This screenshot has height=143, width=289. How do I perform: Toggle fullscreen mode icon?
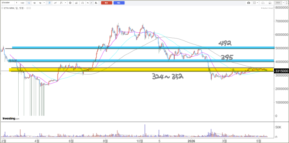point(287,3)
